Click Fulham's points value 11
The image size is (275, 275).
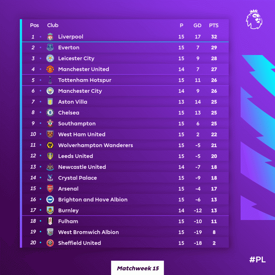214,221
